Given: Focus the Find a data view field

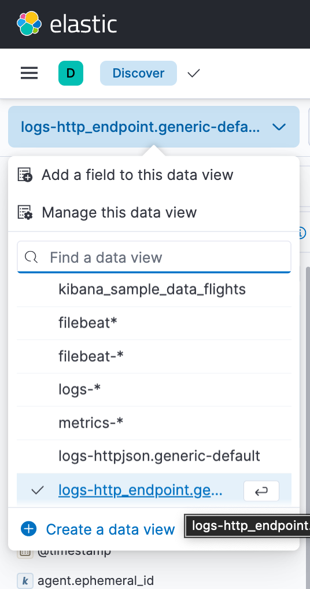Looking at the screenshot, I should [154, 257].
